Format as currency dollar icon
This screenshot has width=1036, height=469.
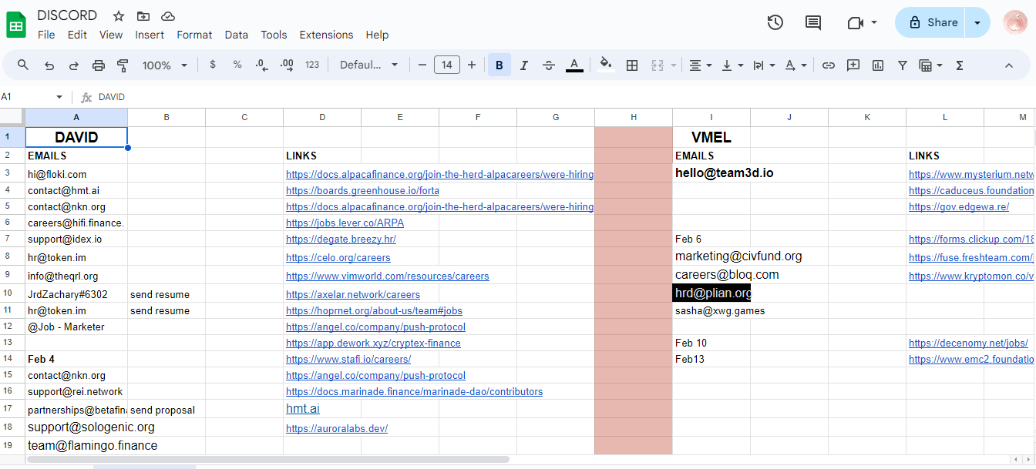(213, 65)
